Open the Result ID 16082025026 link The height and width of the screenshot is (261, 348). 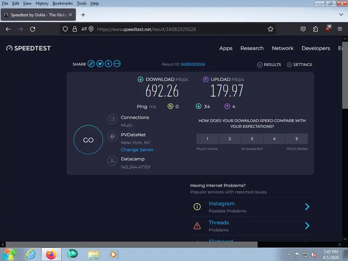tap(193, 64)
